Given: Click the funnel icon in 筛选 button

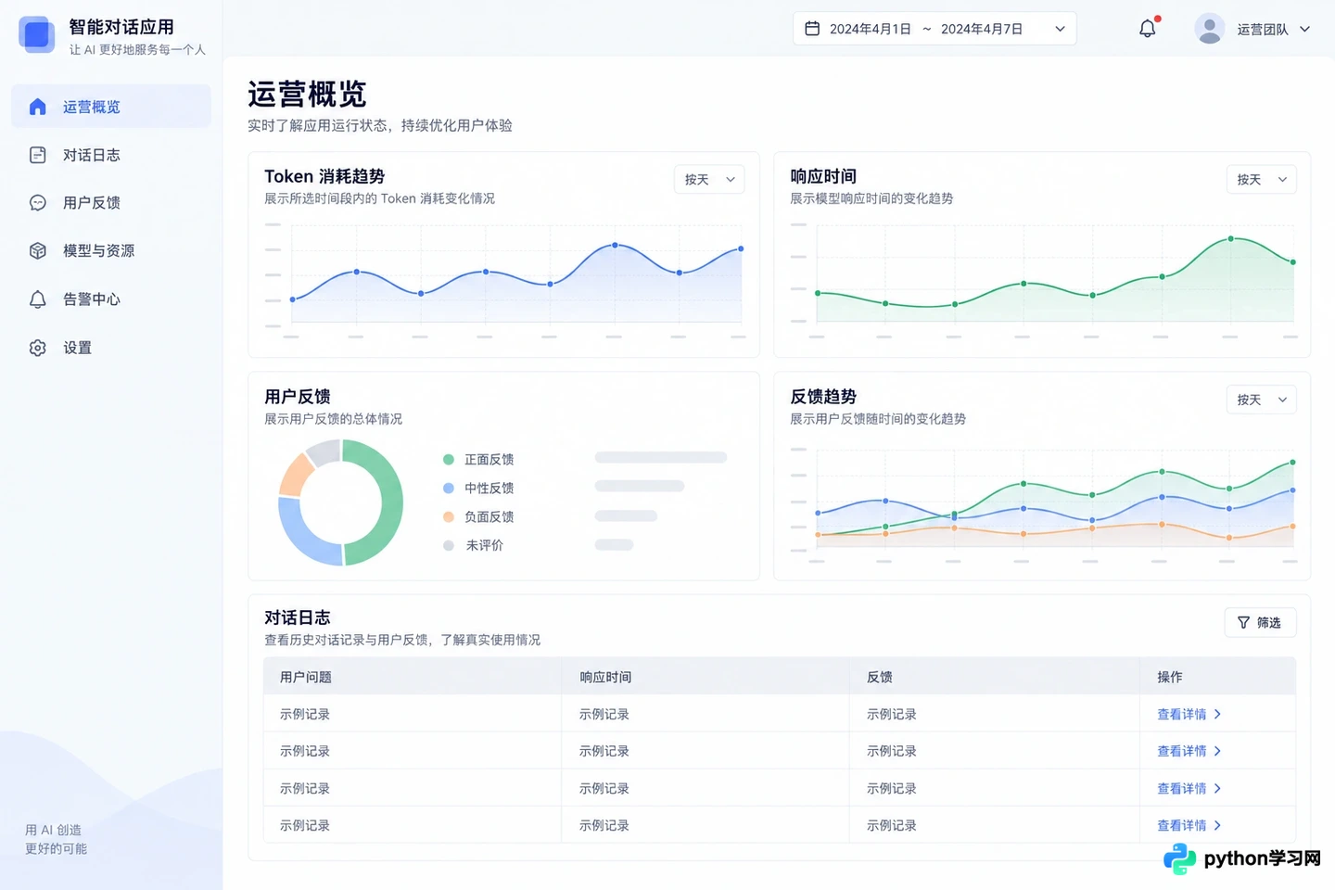Looking at the screenshot, I should click(1244, 623).
